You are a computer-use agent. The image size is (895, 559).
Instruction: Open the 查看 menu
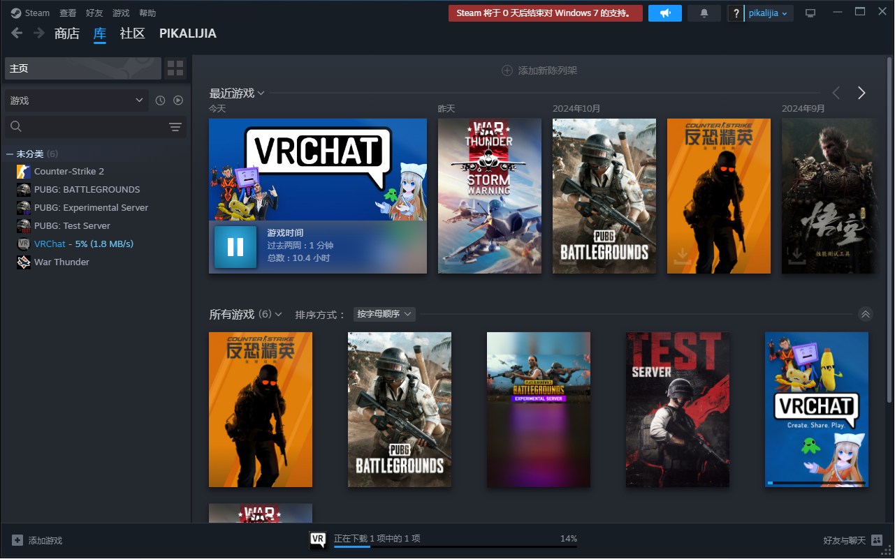(67, 12)
